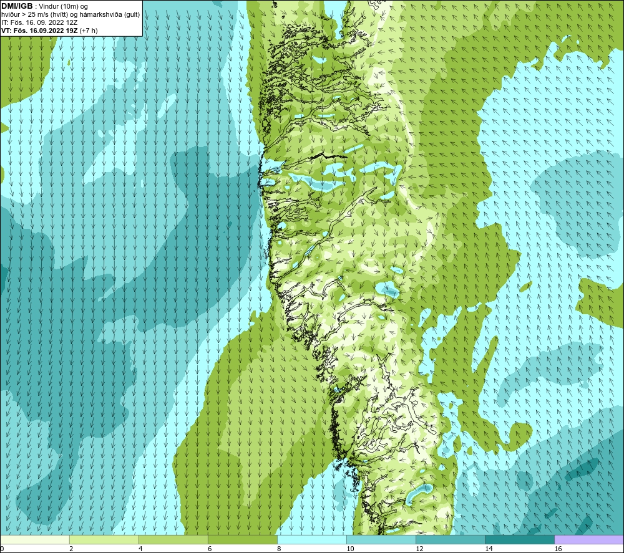Click the legend scale label 6
The height and width of the screenshot is (553, 624).
tap(210, 549)
